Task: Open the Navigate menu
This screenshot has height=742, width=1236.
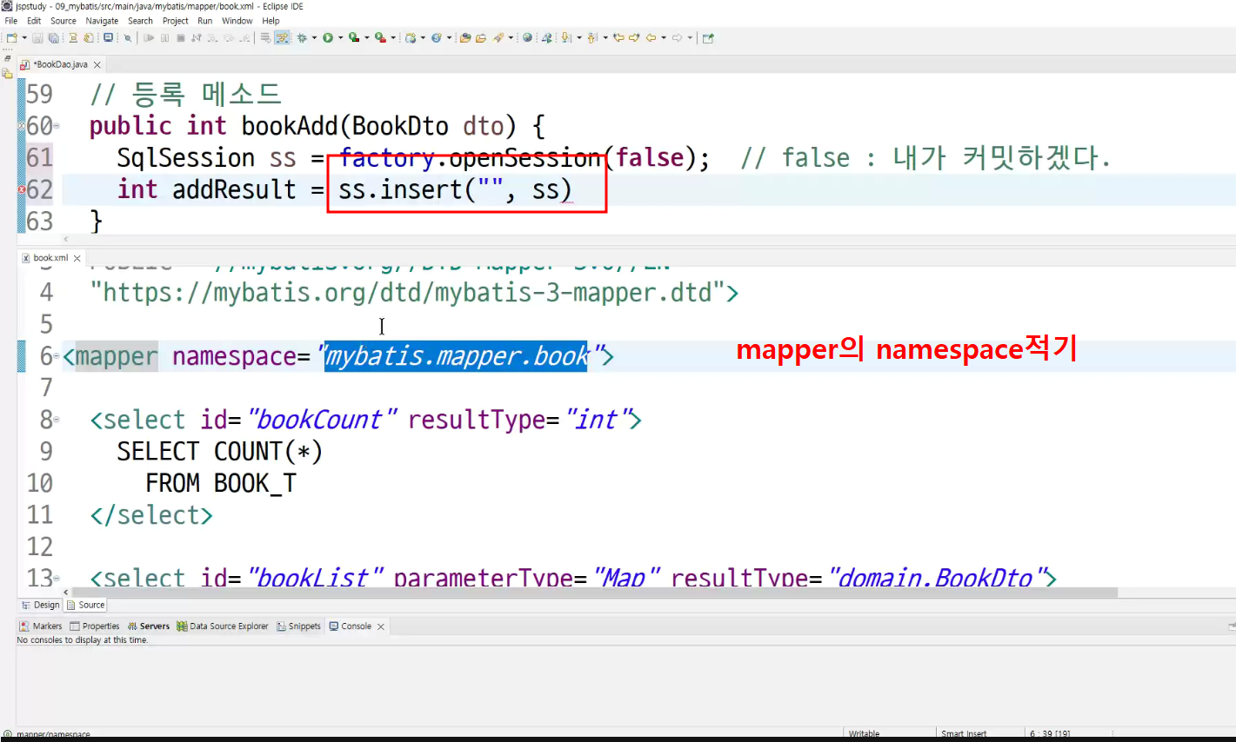Action: point(102,21)
